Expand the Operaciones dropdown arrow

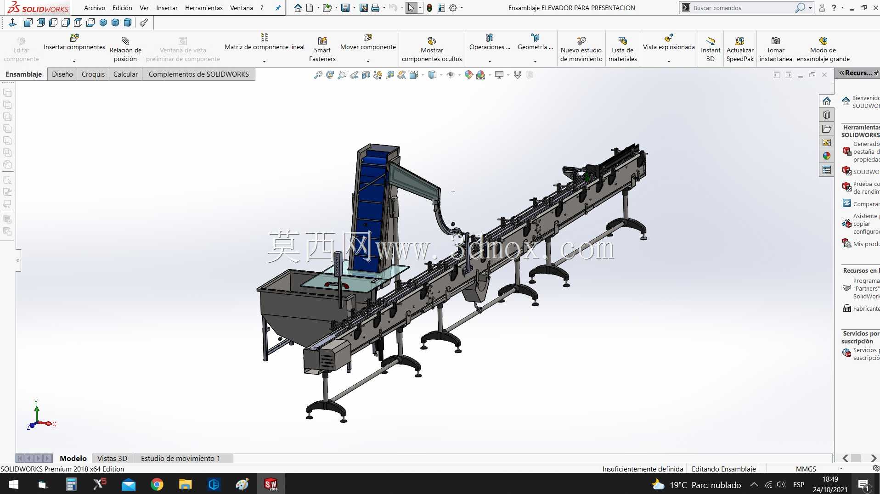[490, 62]
